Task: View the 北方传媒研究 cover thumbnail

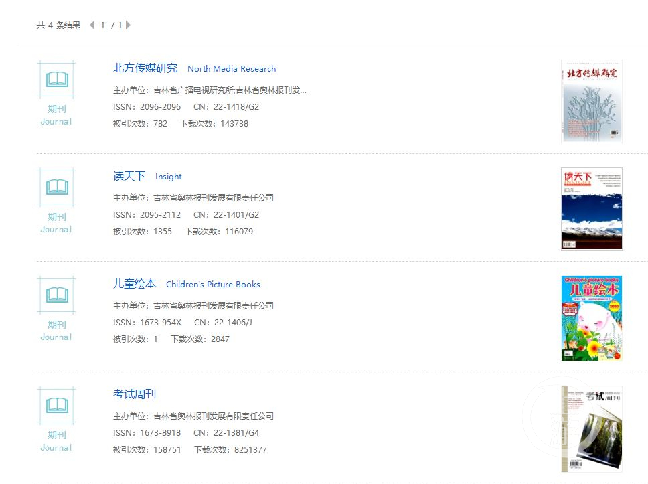Action: (591, 101)
